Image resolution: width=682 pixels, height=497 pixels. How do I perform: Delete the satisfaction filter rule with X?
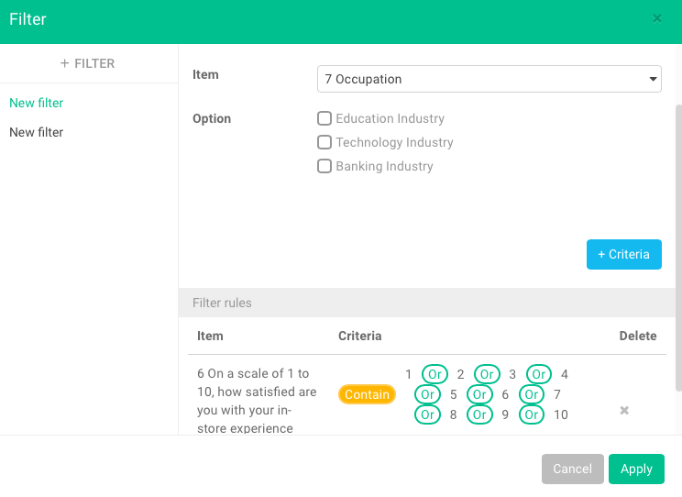[x=624, y=411]
